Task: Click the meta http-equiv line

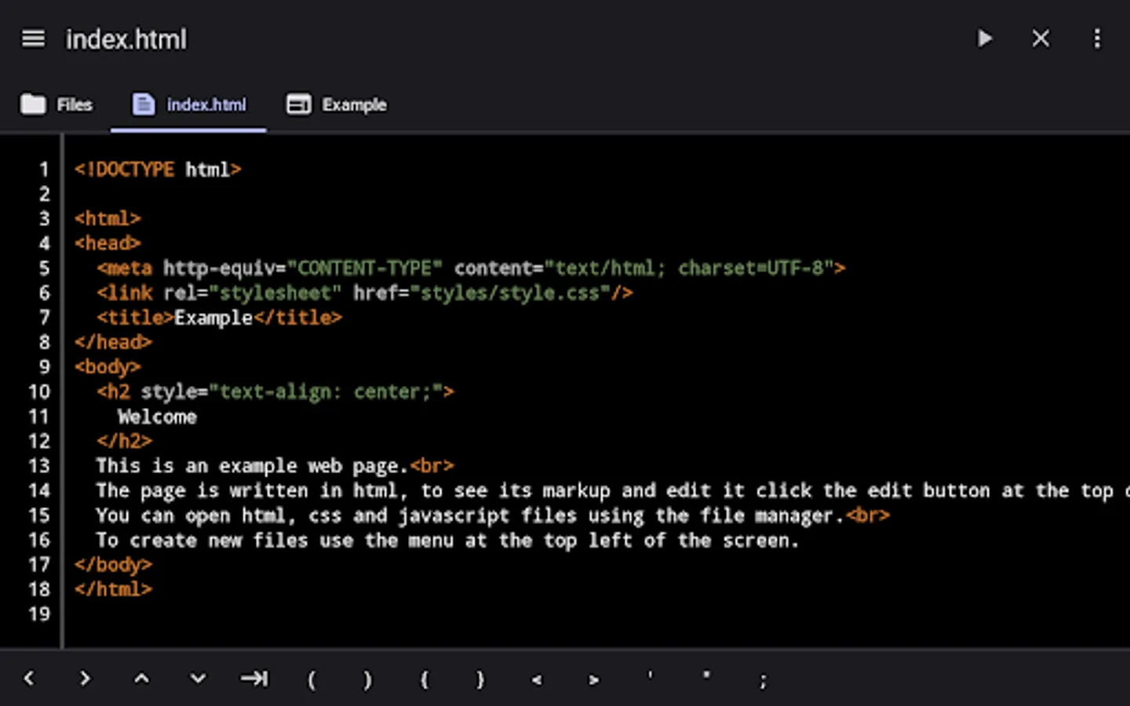Action: click(471, 268)
